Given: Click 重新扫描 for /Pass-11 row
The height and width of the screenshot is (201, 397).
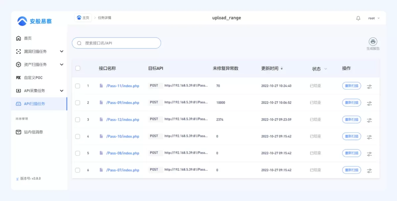Looking at the screenshot, I should tap(351, 86).
